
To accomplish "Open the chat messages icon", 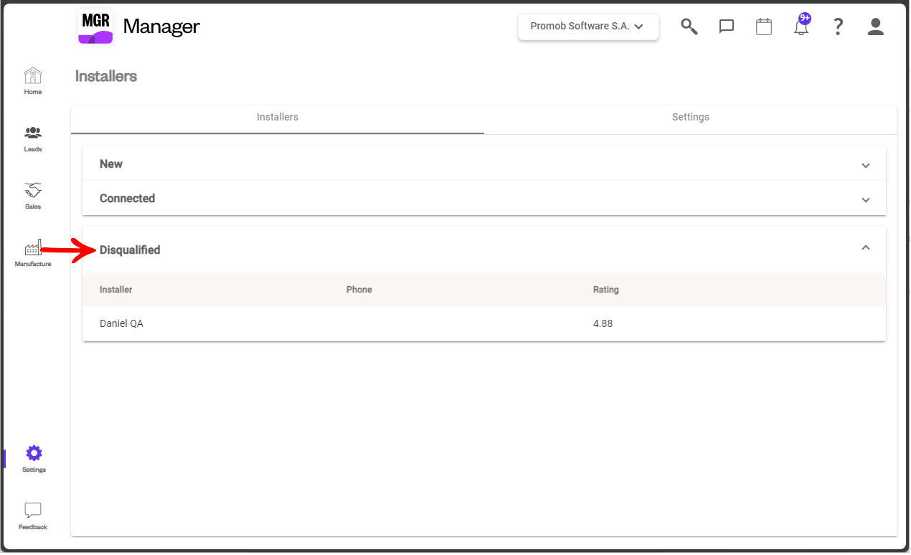I will [727, 27].
